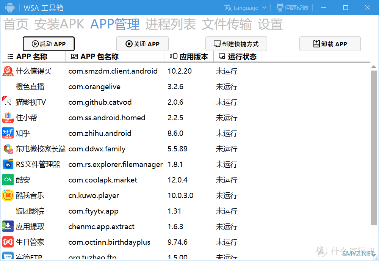Click the RS文件管理器 app icon
Image resolution: width=379 pixels, height=261 pixels.
8,164
